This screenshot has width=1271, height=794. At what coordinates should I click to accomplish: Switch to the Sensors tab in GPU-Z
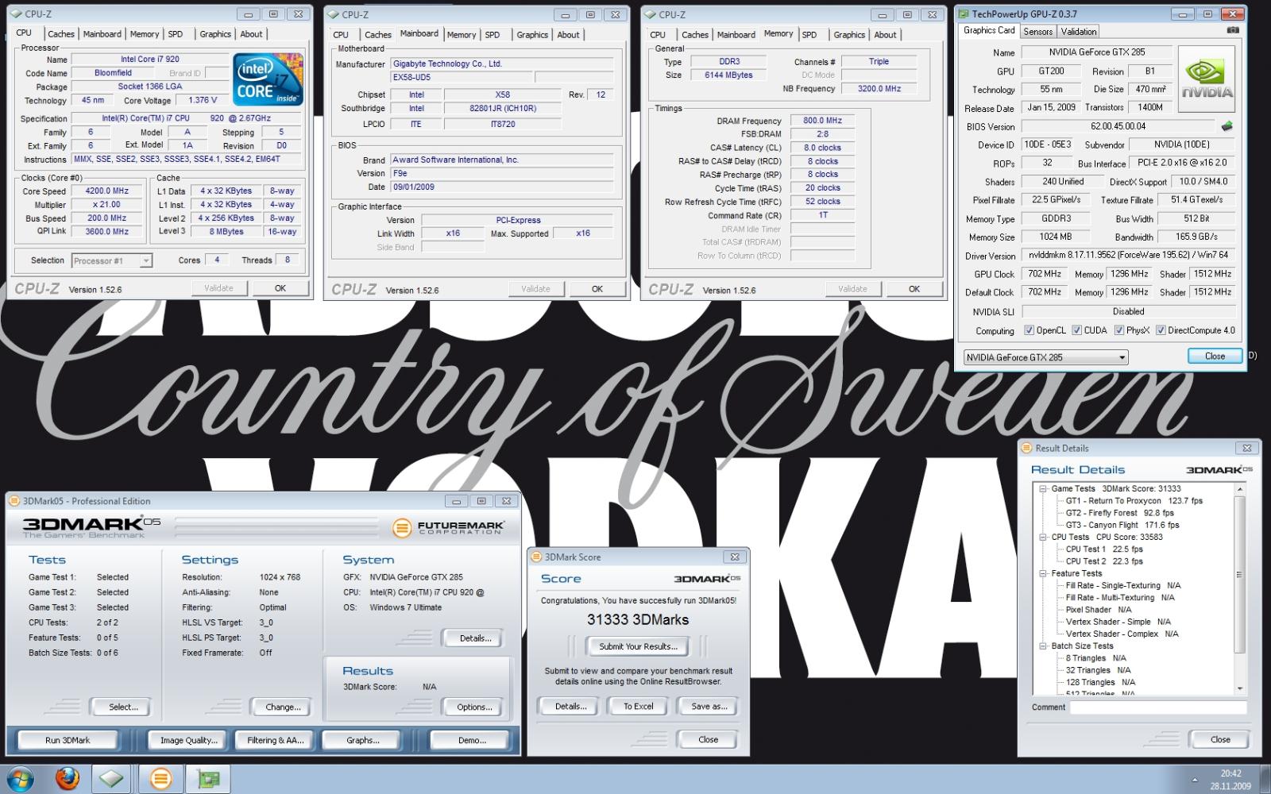click(1037, 32)
